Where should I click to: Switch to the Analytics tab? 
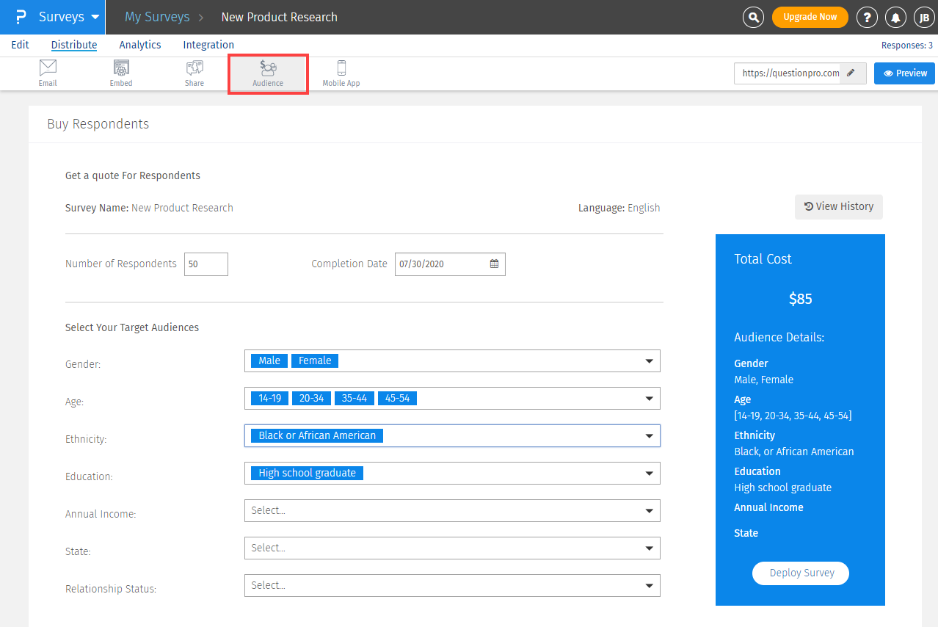(140, 45)
